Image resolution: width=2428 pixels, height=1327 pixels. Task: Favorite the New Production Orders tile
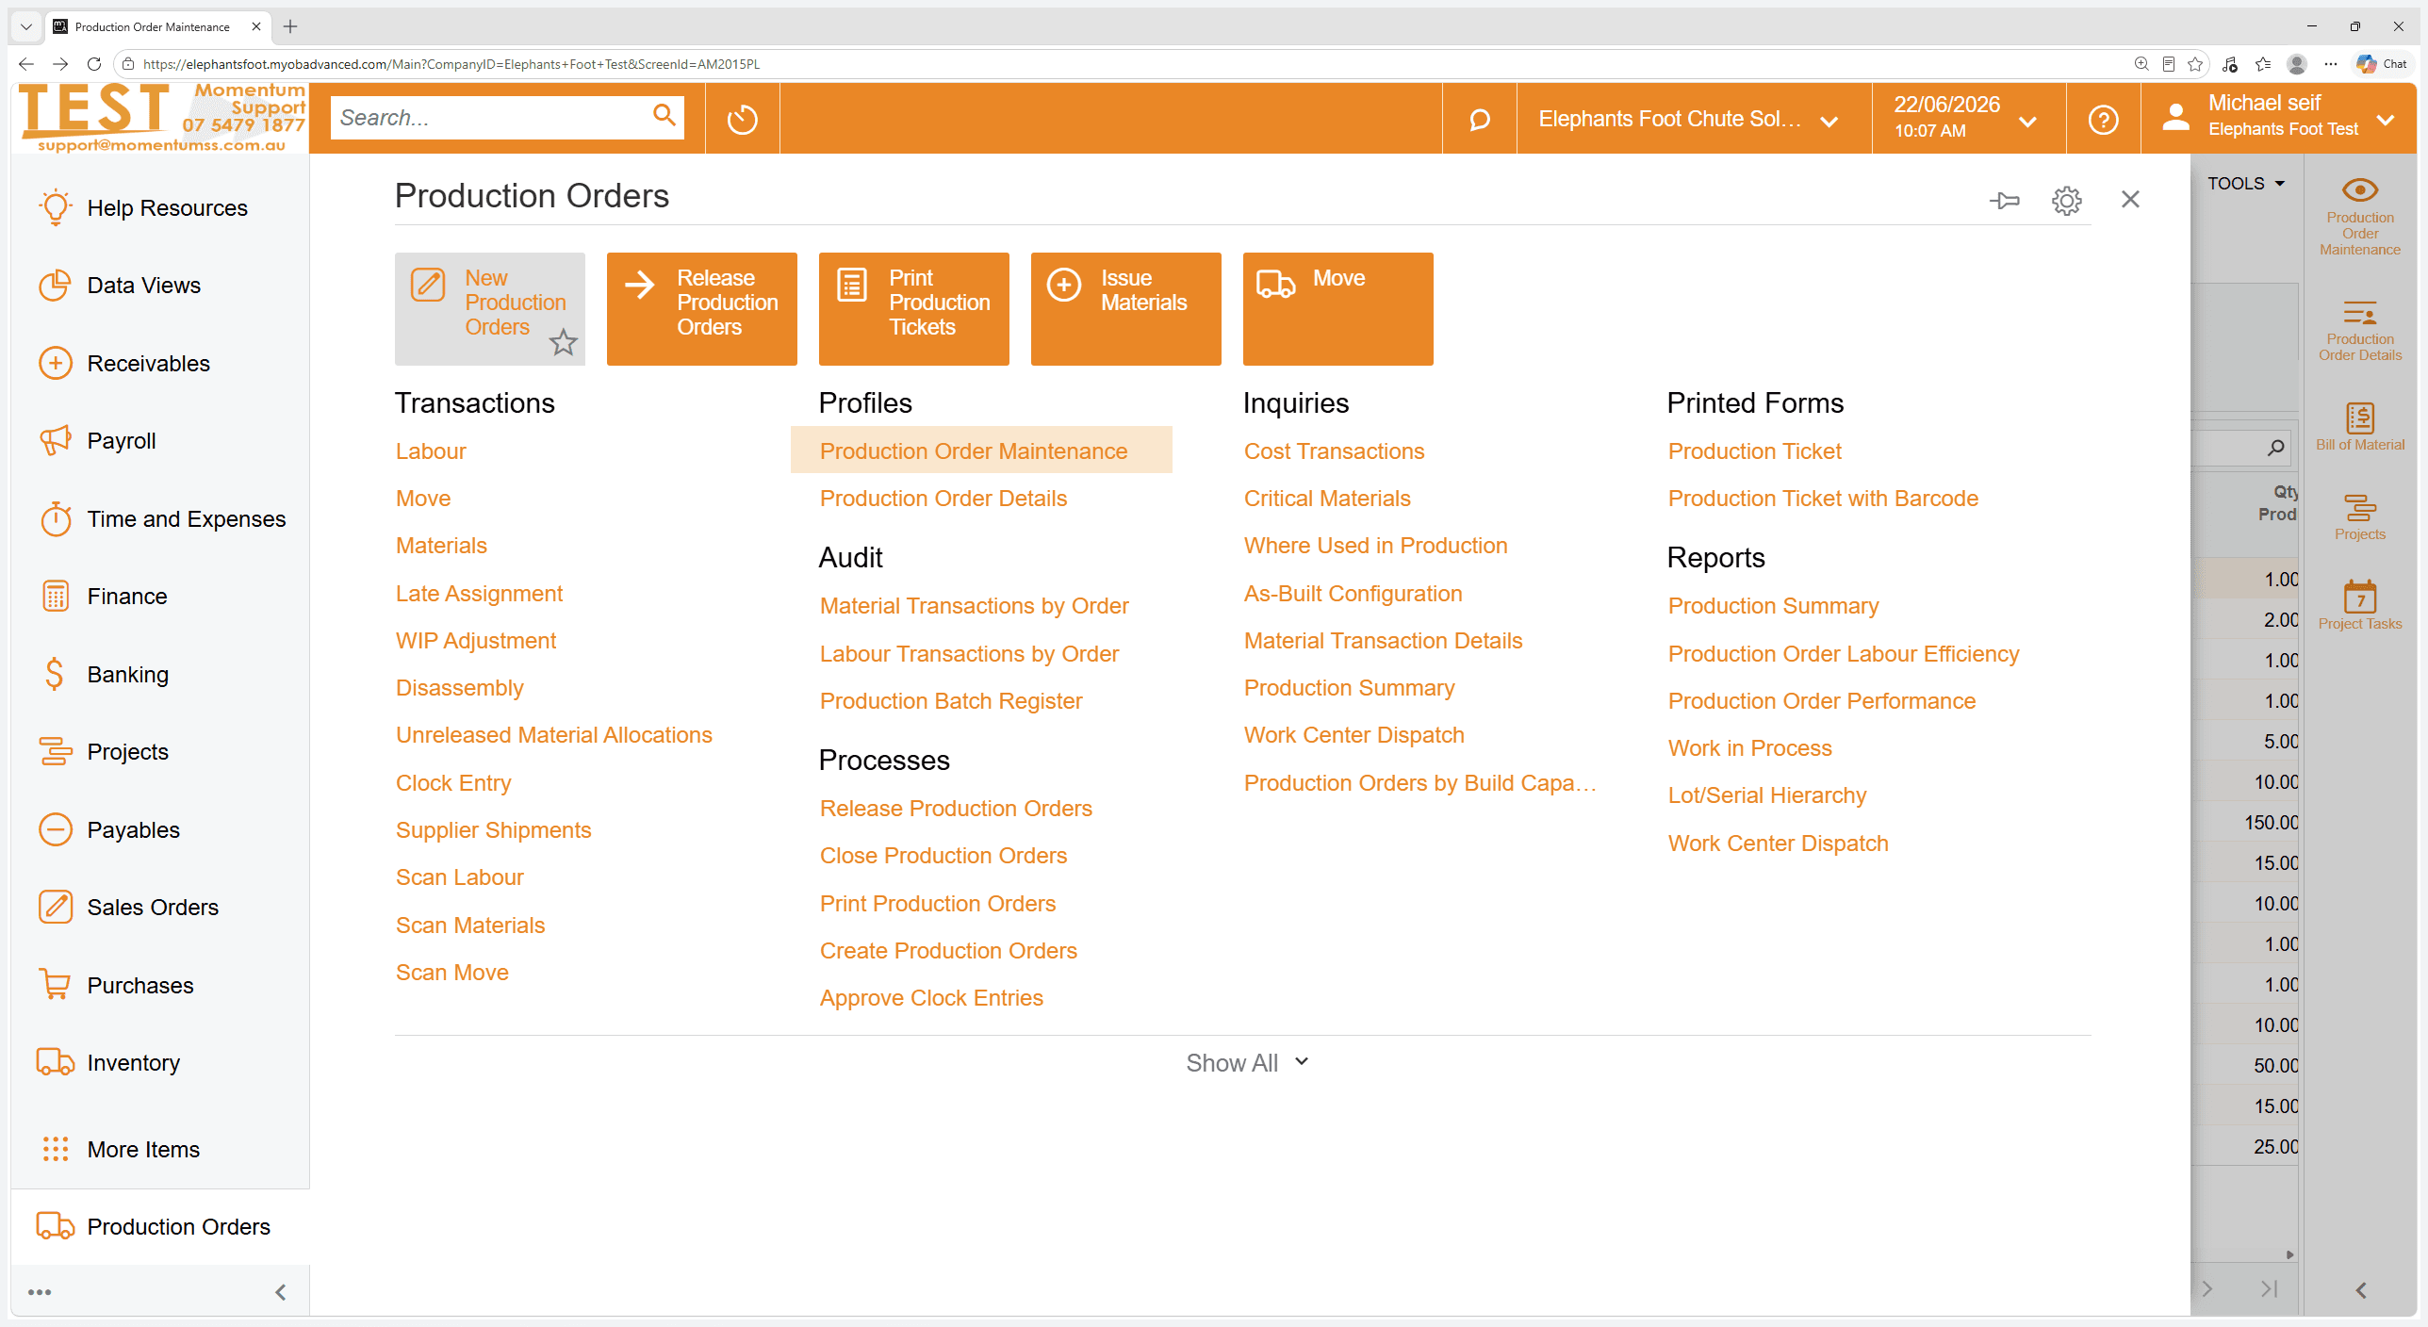[564, 342]
